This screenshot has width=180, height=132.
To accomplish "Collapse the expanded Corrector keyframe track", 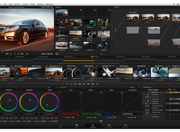I will pyautogui.click(x=151, y=103).
